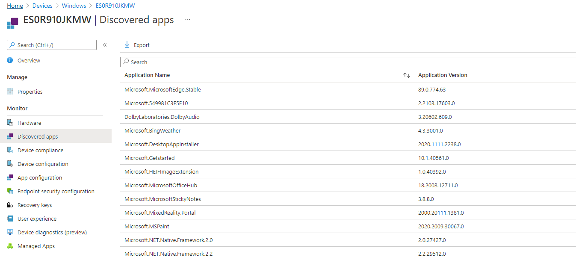Click version 2020.1111.2238.0 cell
The height and width of the screenshot is (260, 576).
[440, 145]
